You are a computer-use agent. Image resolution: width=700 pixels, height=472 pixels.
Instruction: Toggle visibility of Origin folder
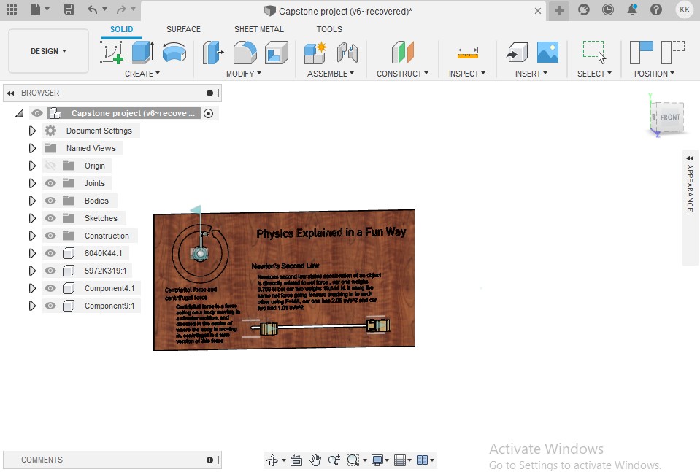(x=50, y=166)
